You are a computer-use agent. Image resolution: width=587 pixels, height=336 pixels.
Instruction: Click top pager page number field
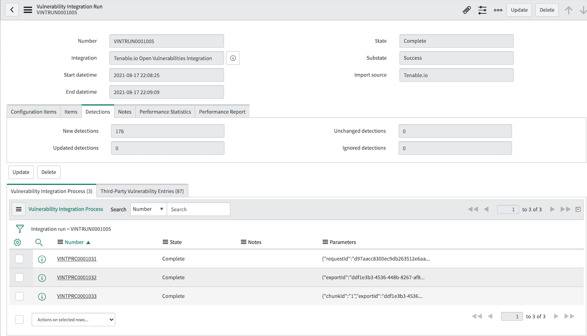(508, 209)
